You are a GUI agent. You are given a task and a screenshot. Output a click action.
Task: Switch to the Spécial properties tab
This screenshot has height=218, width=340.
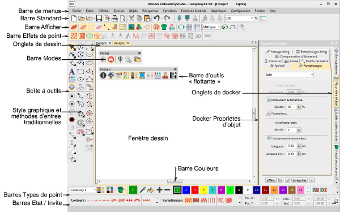277,66
